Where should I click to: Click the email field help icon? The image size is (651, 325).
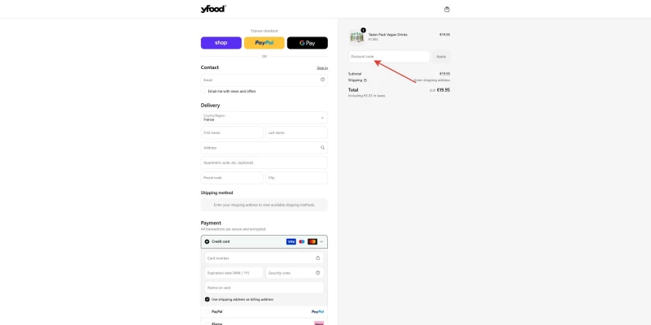click(x=322, y=80)
